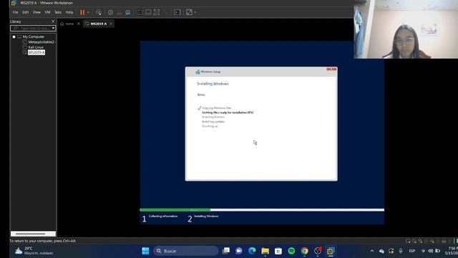The image size is (458, 258).
Task: Click the stretch guest display icon
Action: pos(189,12)
